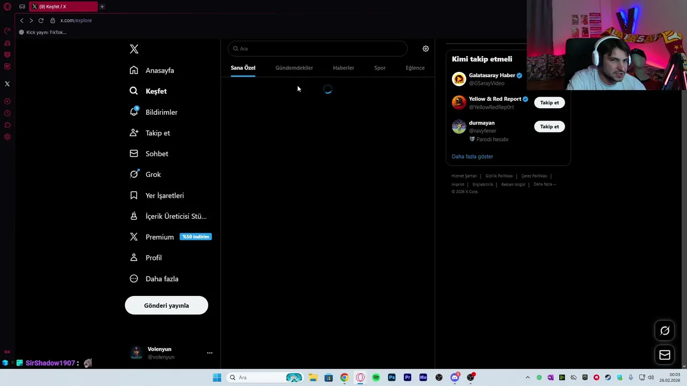Viewport: 687px width, 386px height.
Task: Open the Opera sidebar history clock icon
Action: (x=8, y=113)
